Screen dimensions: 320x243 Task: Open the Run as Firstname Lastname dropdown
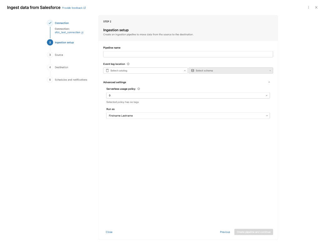point(188,116)
